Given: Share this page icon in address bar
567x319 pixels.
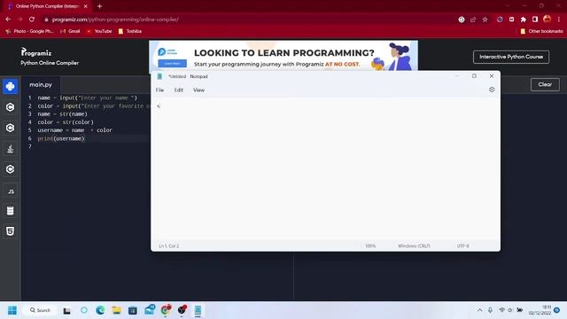Looking at the screenshot, I should point(473,19).
